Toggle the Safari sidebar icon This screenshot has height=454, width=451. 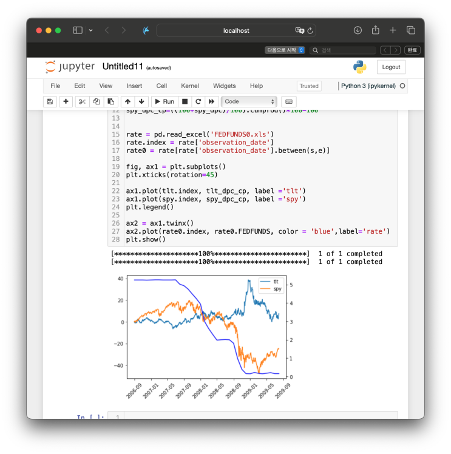[x=78, y=30]
